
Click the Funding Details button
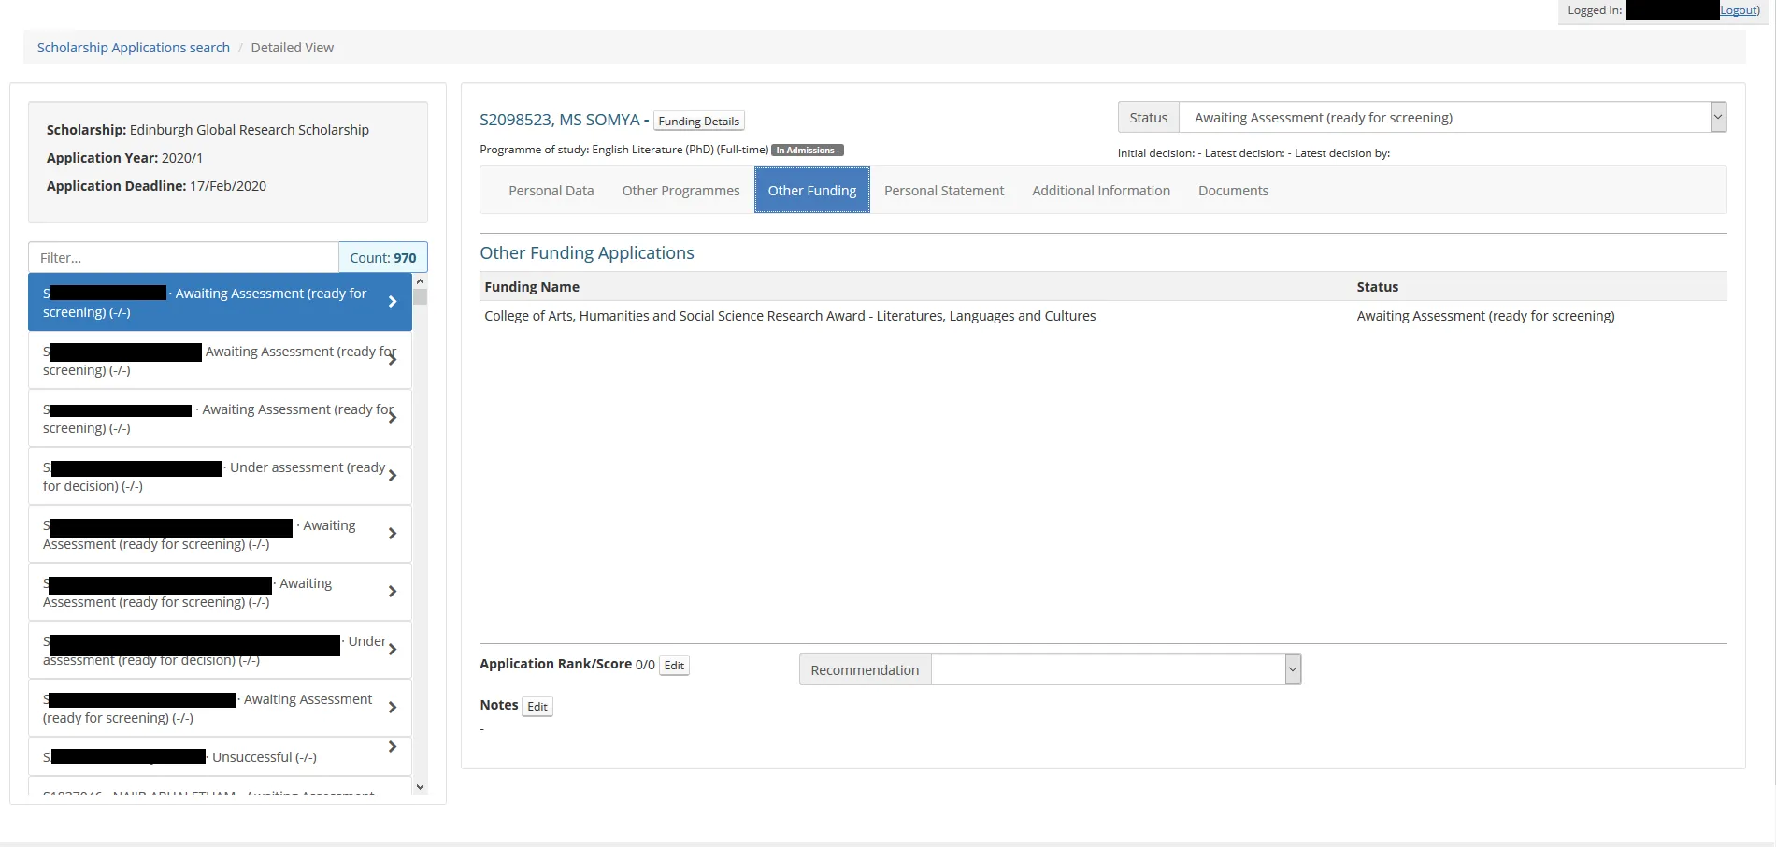tap(698, 122)
